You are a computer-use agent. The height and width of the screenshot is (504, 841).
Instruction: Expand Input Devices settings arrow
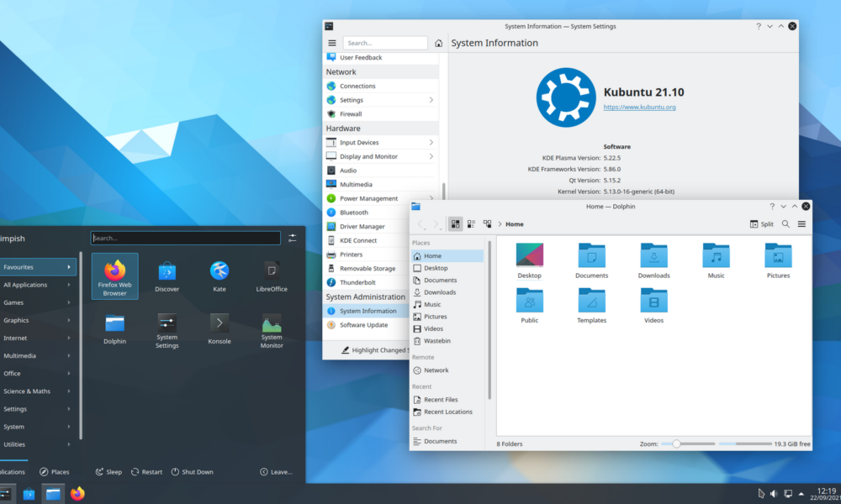click(x=431, y=142)
